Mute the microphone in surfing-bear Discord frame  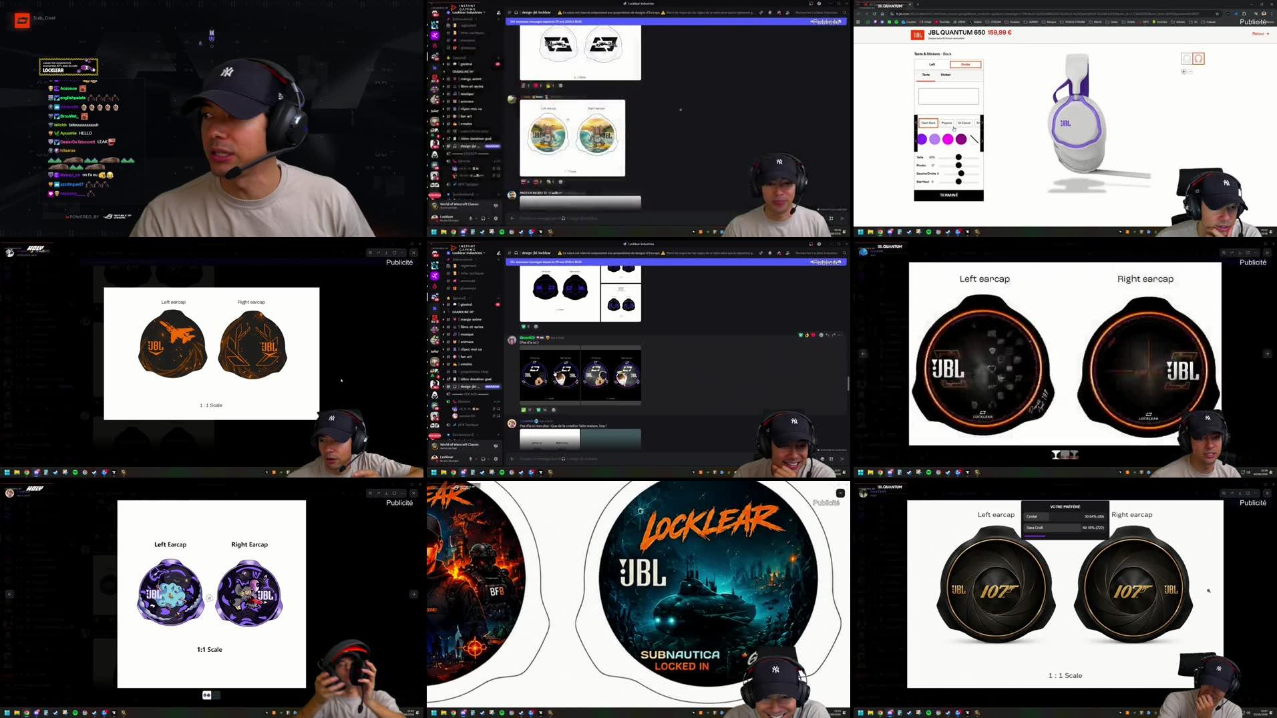pyautogui.click(x=471, y=218)
